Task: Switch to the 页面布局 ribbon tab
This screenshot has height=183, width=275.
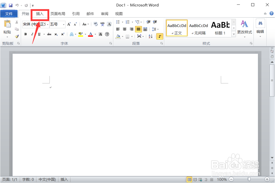Action: 58,13
